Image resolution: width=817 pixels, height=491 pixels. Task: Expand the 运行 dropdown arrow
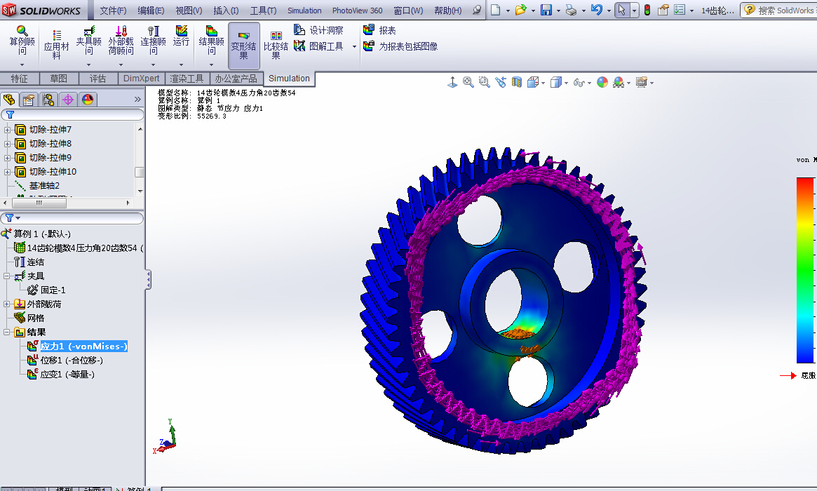pos(182,65)
